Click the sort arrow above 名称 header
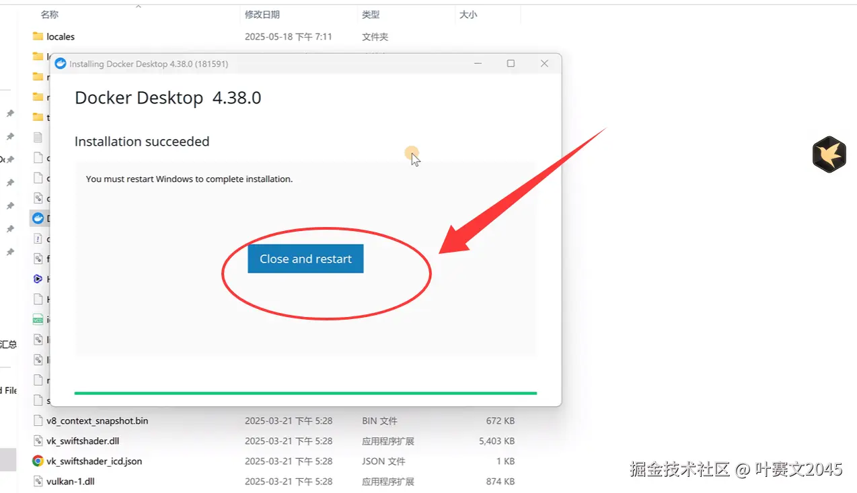The image size is (857, 493). tap(138, 6)
